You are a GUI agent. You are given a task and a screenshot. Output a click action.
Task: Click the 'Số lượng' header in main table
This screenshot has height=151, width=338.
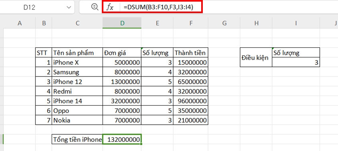click(x=157, y=53)
